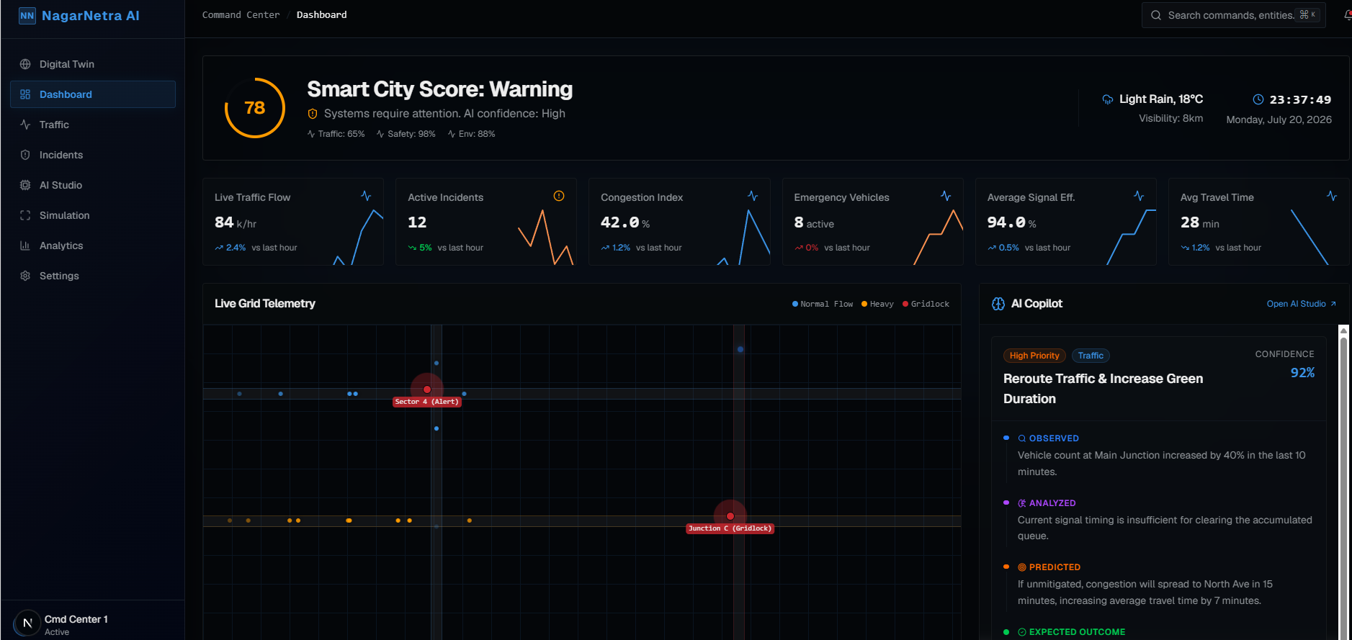Click the notification bell icon

[x=1348, y=15]
